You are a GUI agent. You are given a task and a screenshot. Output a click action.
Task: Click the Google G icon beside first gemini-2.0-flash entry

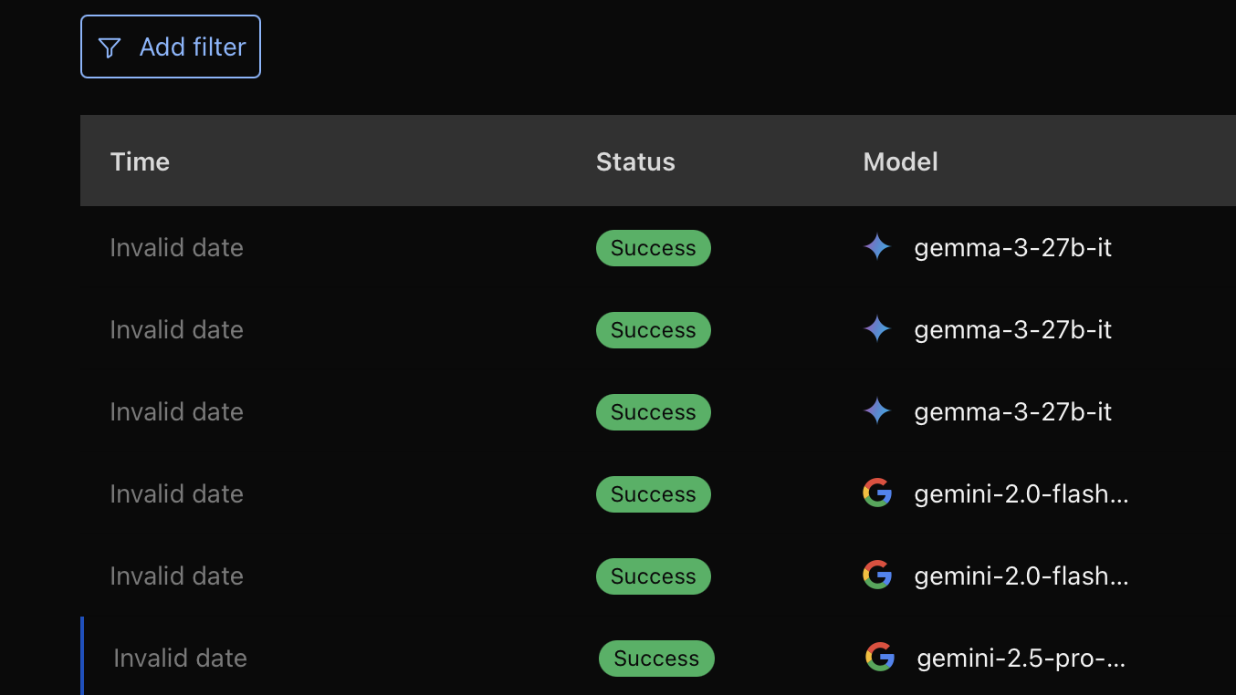click(x=876, y=493)
